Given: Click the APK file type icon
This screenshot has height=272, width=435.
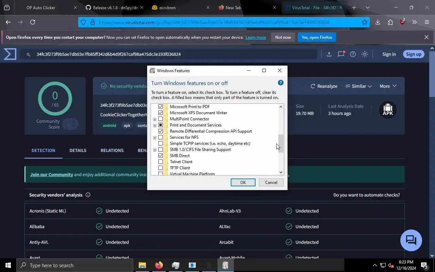Looking at the screenshot, I should [x=388, y=110].
